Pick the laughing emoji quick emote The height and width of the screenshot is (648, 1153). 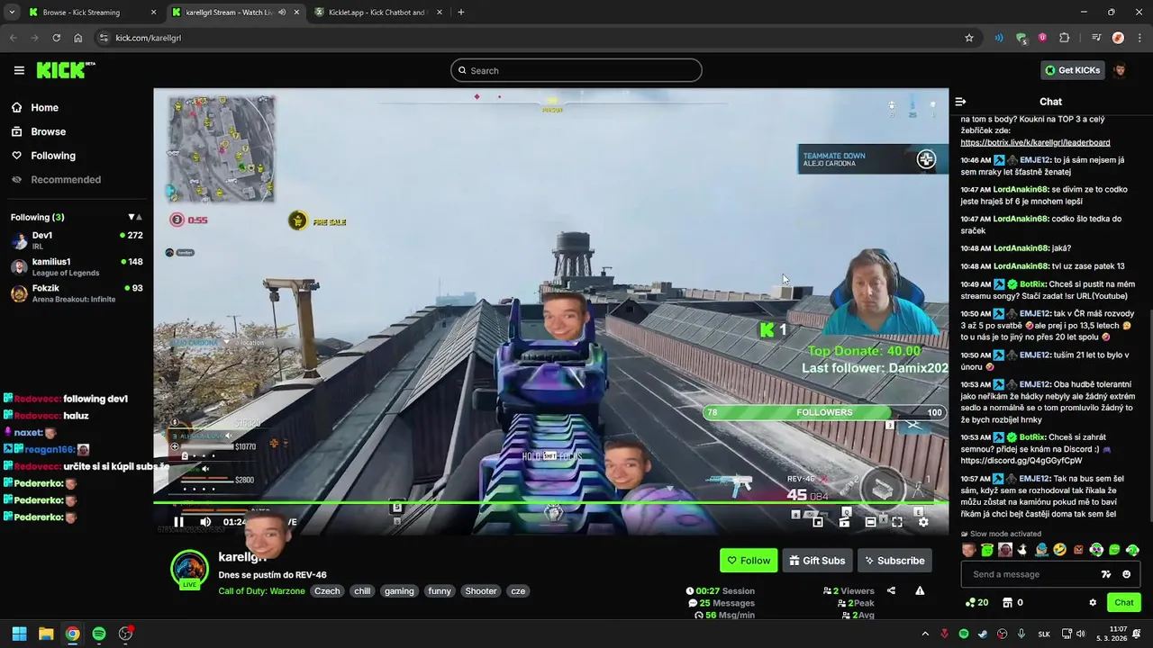(1059, 550)
